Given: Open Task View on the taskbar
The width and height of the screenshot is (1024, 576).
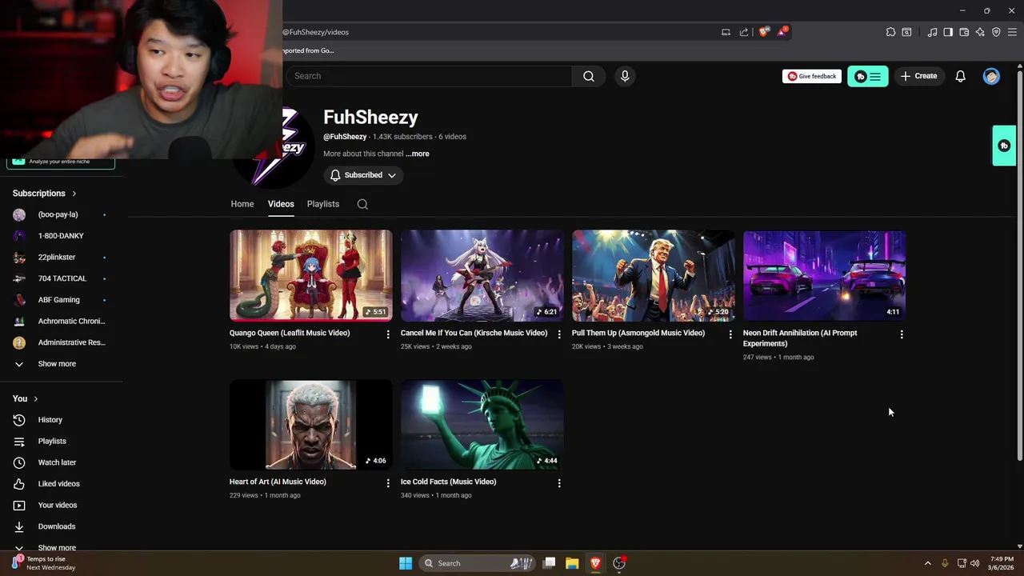Looking at the screenshot, I should click(x=549, y=563).
